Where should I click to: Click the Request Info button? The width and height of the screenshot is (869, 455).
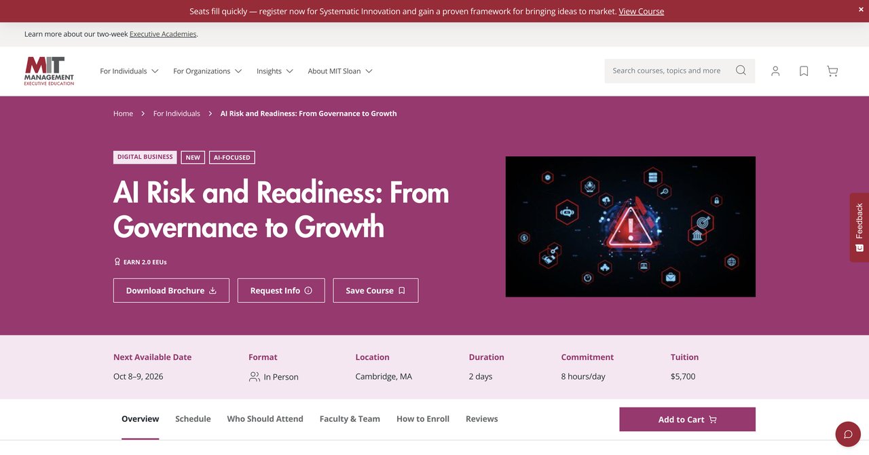(281, 291)
